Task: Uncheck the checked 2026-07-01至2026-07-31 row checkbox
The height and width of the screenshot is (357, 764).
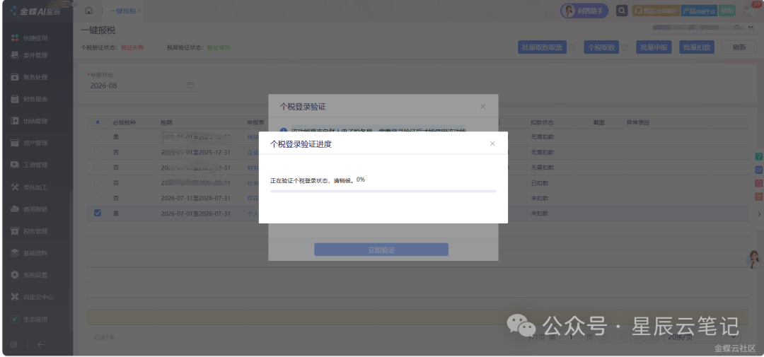Action: (98, 213)
